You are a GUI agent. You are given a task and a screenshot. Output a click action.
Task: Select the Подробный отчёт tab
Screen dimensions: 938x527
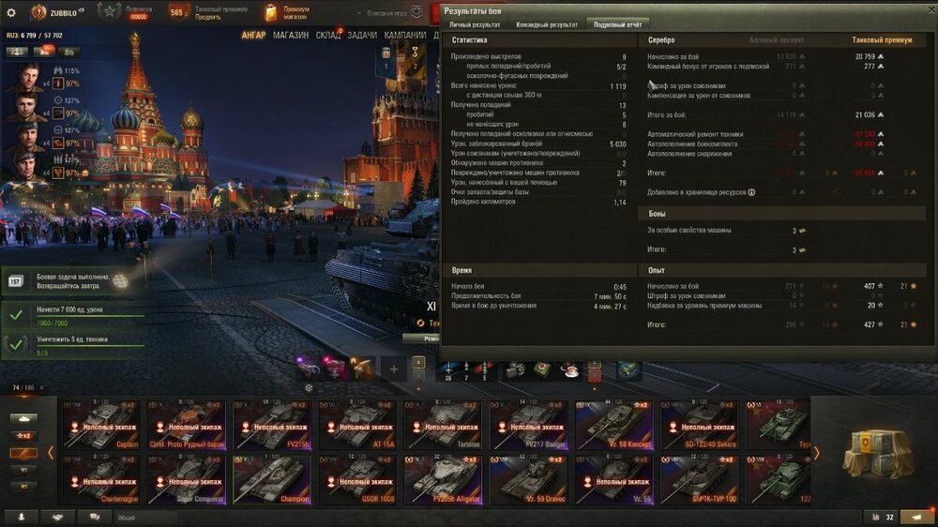(x=617, y=24)
